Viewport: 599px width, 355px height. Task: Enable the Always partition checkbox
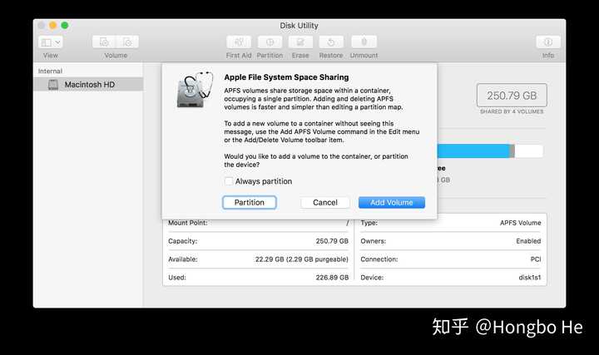229,181
